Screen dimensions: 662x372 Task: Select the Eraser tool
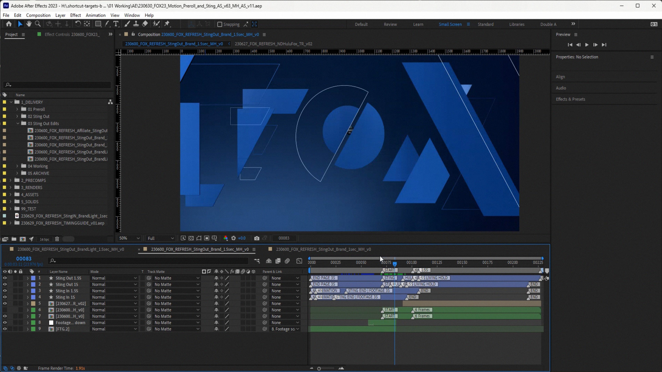(x=145, y=24)
